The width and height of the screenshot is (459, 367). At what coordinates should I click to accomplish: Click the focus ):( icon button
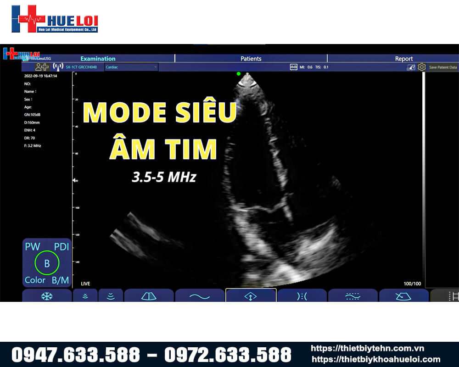coord(302,296)
